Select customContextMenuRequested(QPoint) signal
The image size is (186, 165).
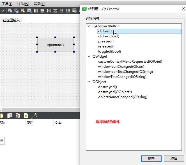pyautogui.click(x=130, y=62)
